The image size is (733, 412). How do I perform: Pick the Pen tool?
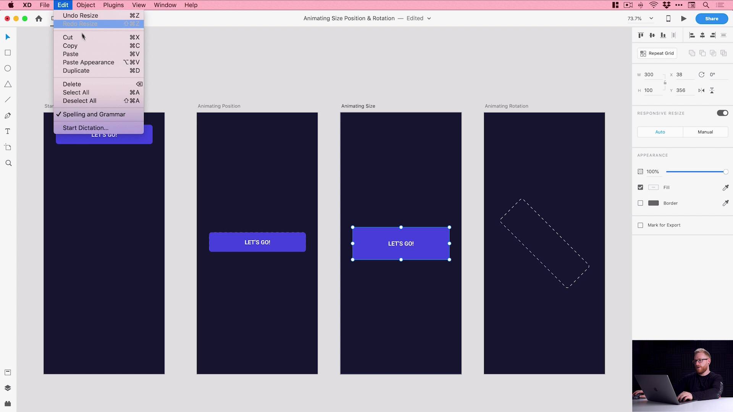click(x=8, y=115)
